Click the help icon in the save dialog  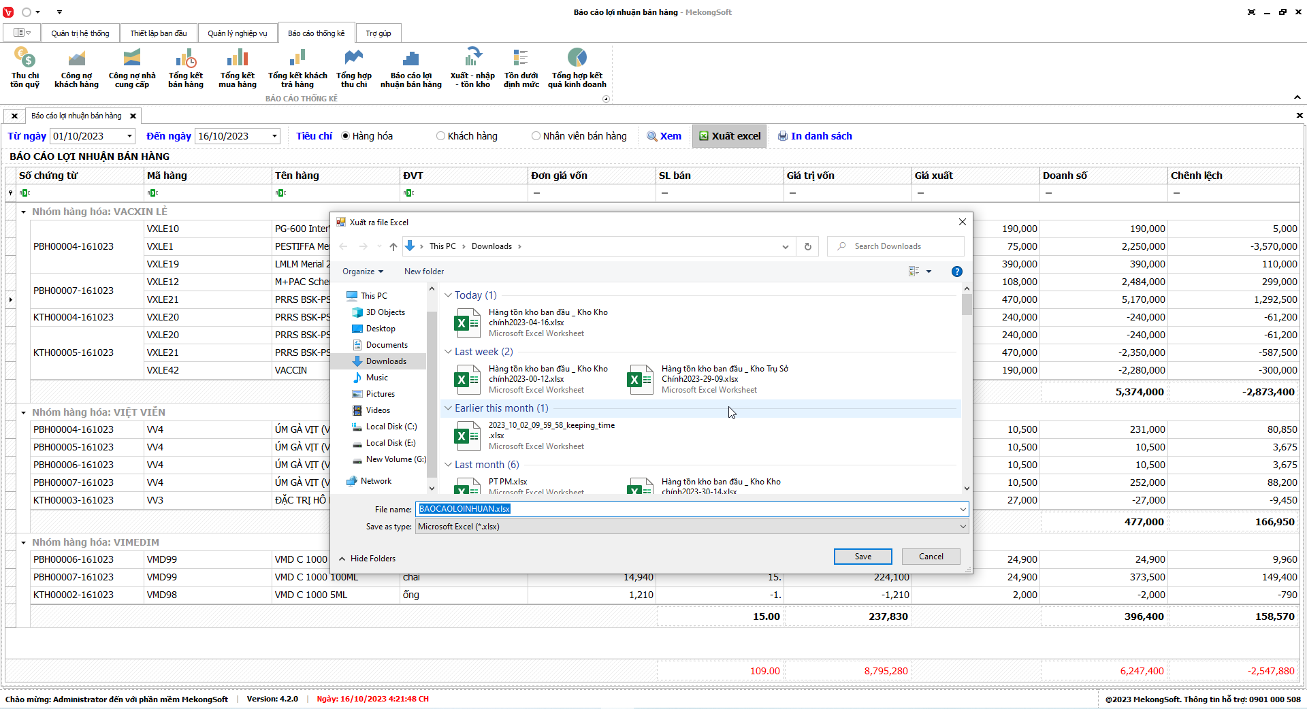956,271
